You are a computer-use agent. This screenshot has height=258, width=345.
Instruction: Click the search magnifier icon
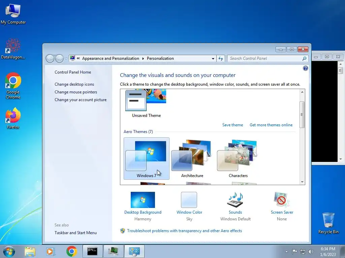tap(304, 58)
